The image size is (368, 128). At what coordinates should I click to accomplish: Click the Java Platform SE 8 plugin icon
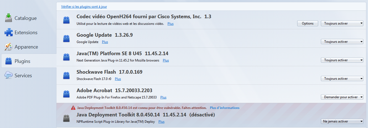pyautogui.click(x=66, y=57)
